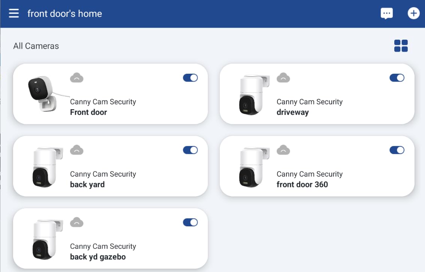Screen dimensions: 425x272
Task: Select the back yard camera name
Action: pos(87,184)
